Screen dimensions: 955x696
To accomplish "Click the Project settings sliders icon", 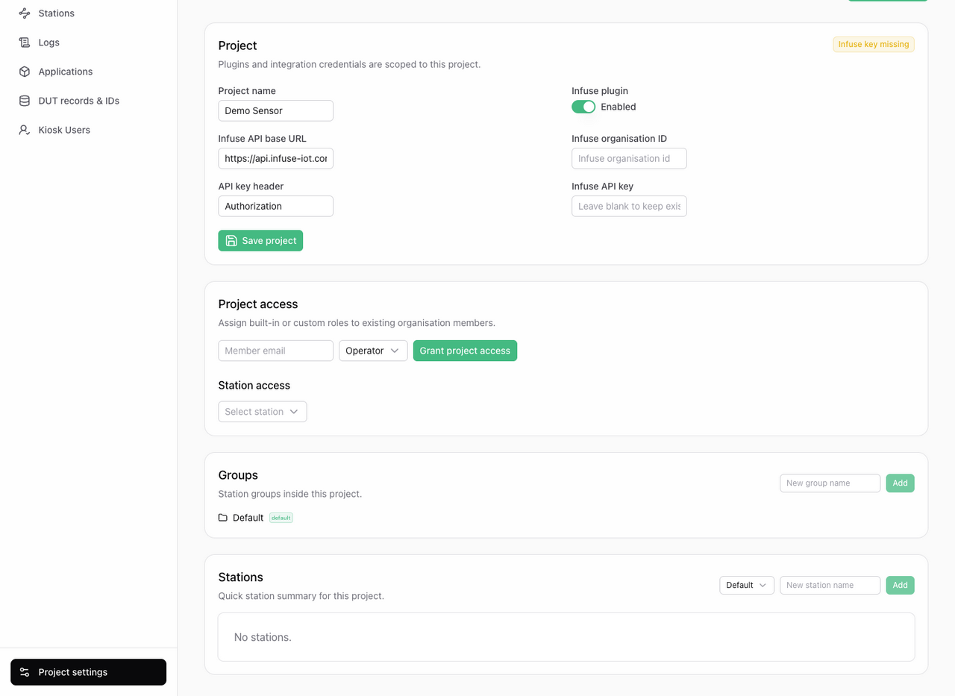I will (25, 672).
